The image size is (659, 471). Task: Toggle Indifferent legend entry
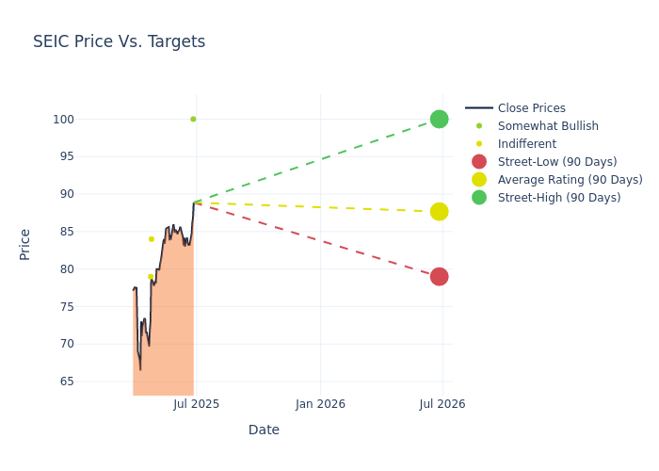click(x=526, y=144)
